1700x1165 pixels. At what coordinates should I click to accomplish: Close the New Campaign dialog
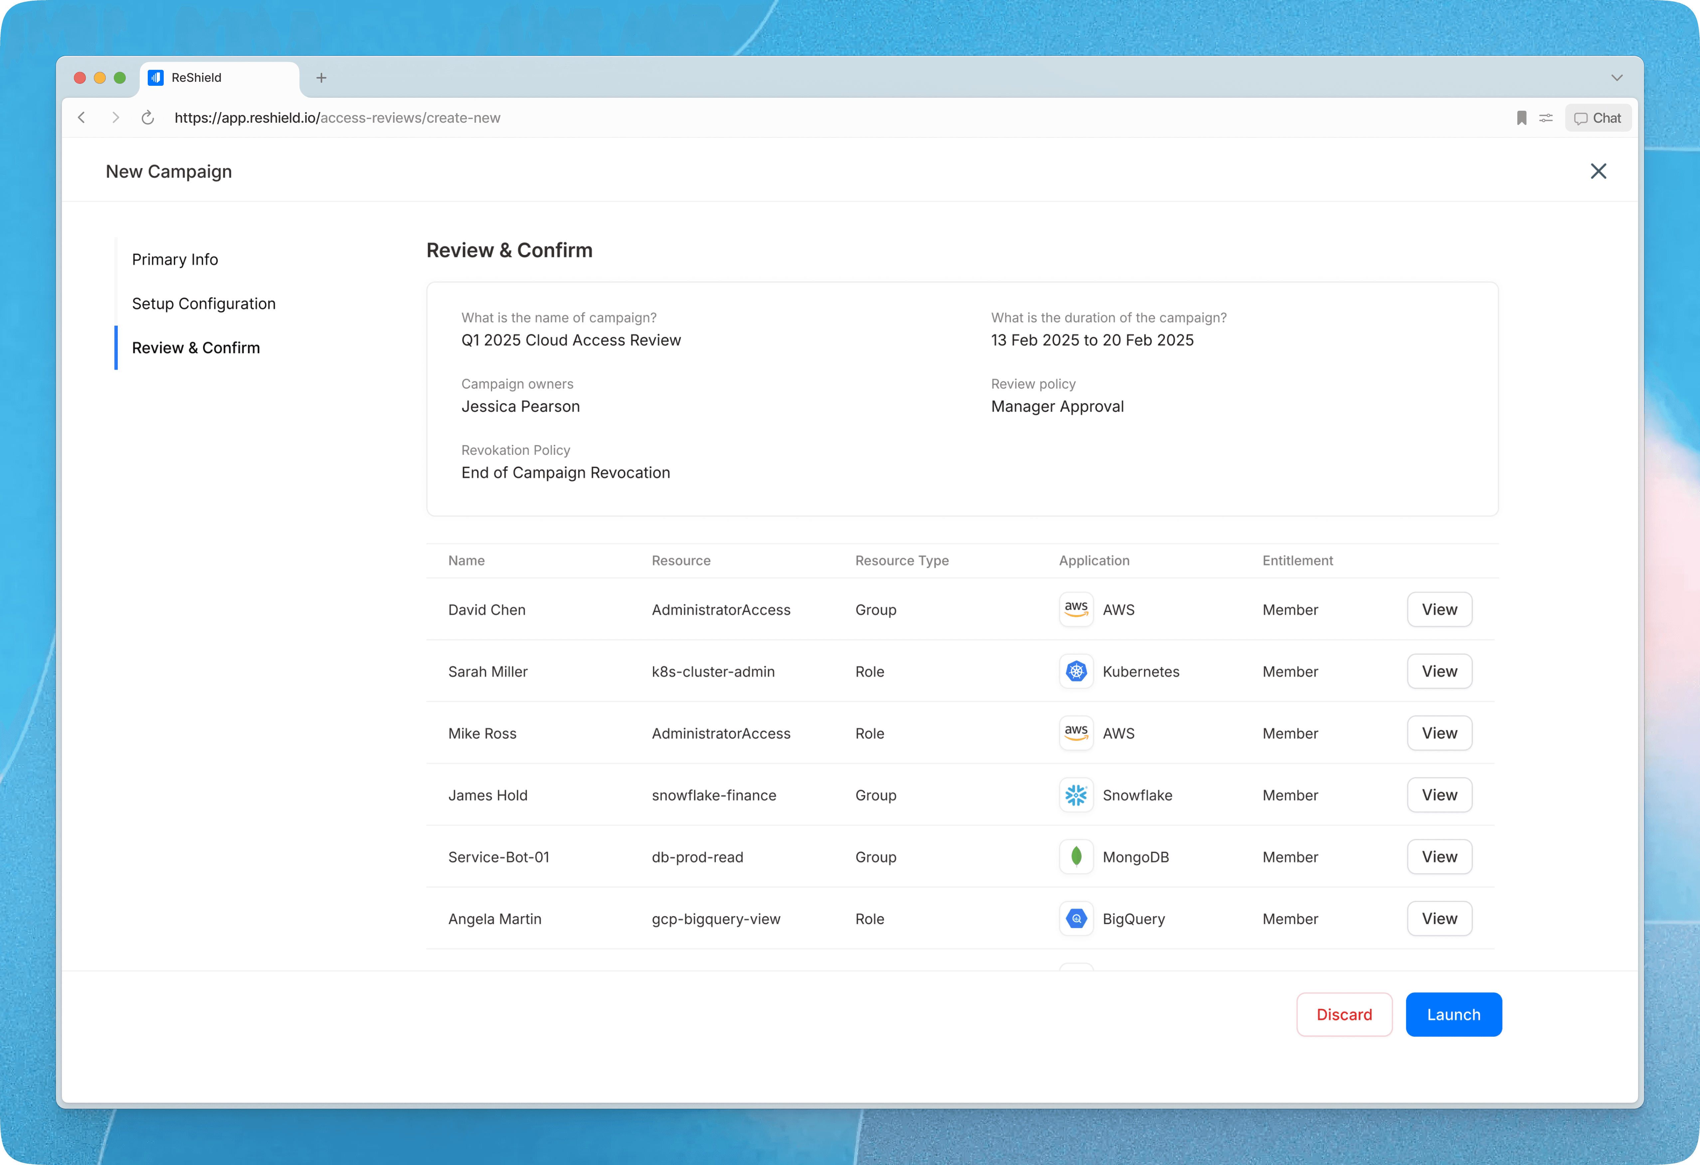tap(1598, 171)
